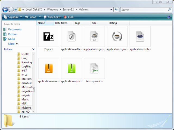Open the Help question mark icon
The height and width of the screenshot is (130, 174).
pyautogui.click(x=169, y=17)
